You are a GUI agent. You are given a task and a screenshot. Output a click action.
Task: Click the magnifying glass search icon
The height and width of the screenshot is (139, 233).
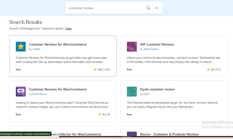[148, 8]
